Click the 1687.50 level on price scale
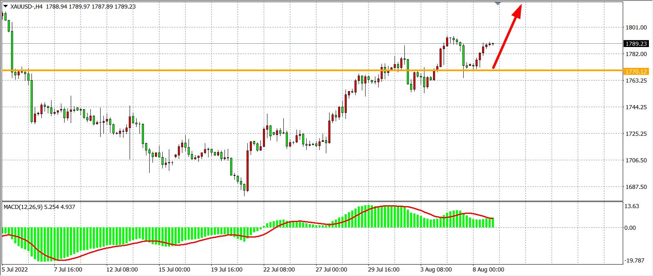The height and width of the screenshot is (276, 653). tap(636, 187)
